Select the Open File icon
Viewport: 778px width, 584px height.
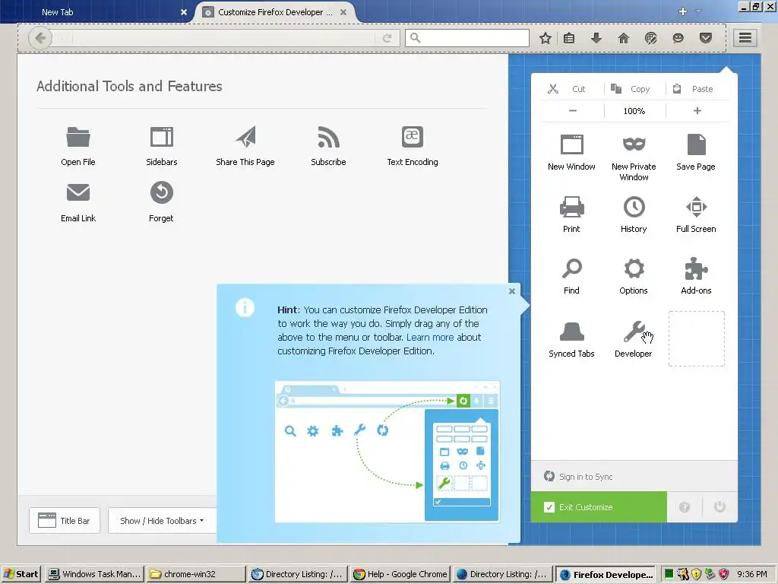tap(78, 138)
